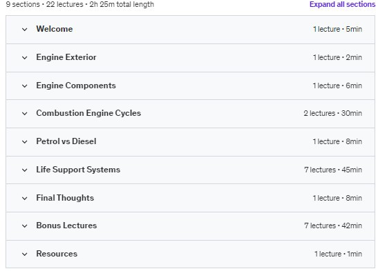Expand the Welcome section chevron
The width and height of the screenshot is (378, 271).
[x=25, y=30]
